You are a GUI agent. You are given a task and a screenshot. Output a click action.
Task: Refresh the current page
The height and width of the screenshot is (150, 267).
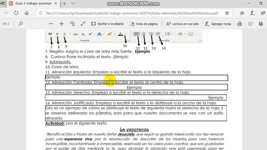click(16, 13)
